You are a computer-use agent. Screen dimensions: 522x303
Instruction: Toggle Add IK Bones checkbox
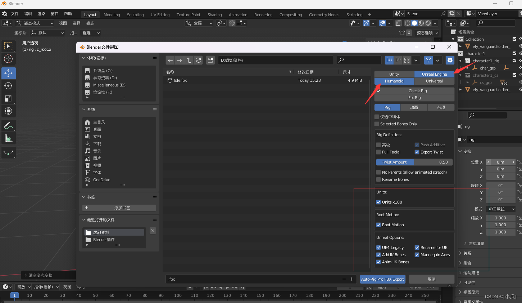point(378,255)
